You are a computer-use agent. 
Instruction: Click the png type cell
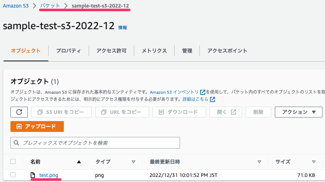pyautogui.click(x=100, y=175)
